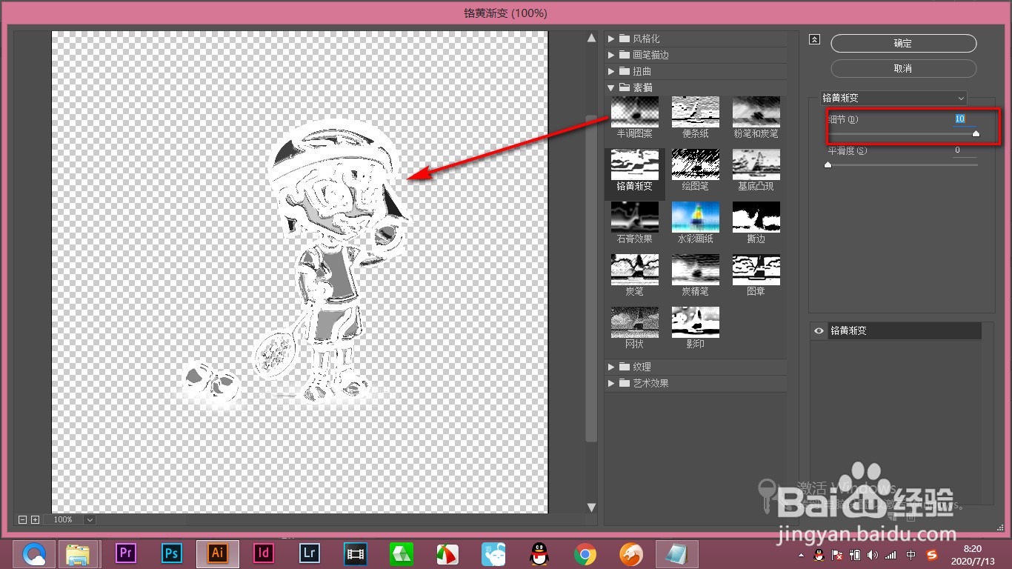The image size is (1012, 569).
Task: Expand the 艺术效果 filter folder
Action: (611, 383)
